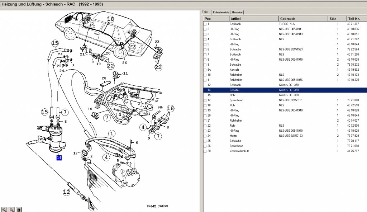Click the zoom out magnifier icon
The height and width of the screenshot is (212, 367).
coord(12,209)
